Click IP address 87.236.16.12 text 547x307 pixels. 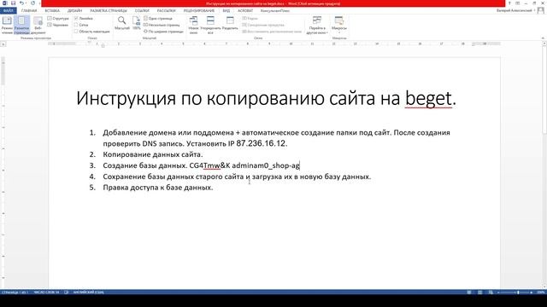click(261, 143)
